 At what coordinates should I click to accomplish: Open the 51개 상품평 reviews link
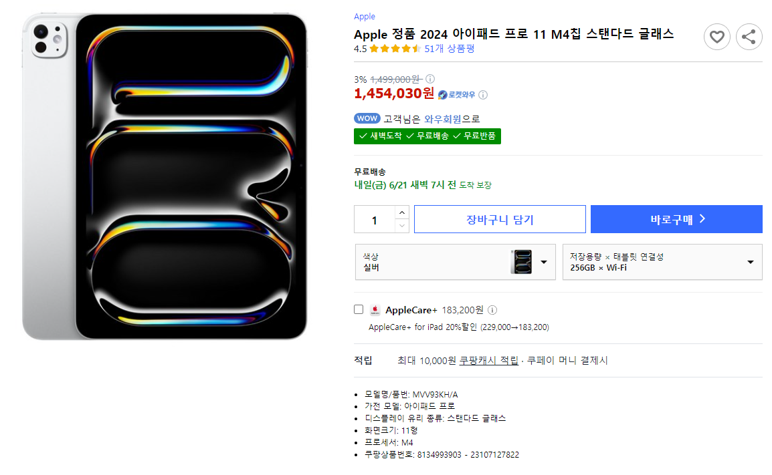point(450,49)
